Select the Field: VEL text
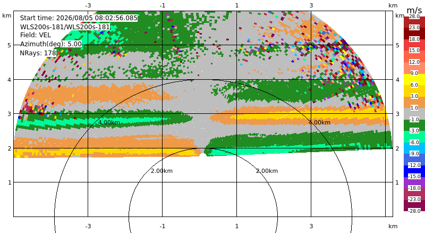This screenshot has height=233, width=425. click(x=36, y=35)
